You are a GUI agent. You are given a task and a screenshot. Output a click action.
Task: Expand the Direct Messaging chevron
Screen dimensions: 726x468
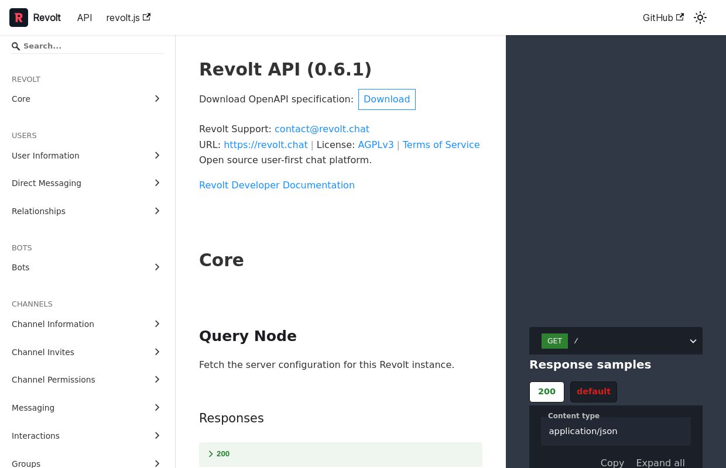[157, 183]
